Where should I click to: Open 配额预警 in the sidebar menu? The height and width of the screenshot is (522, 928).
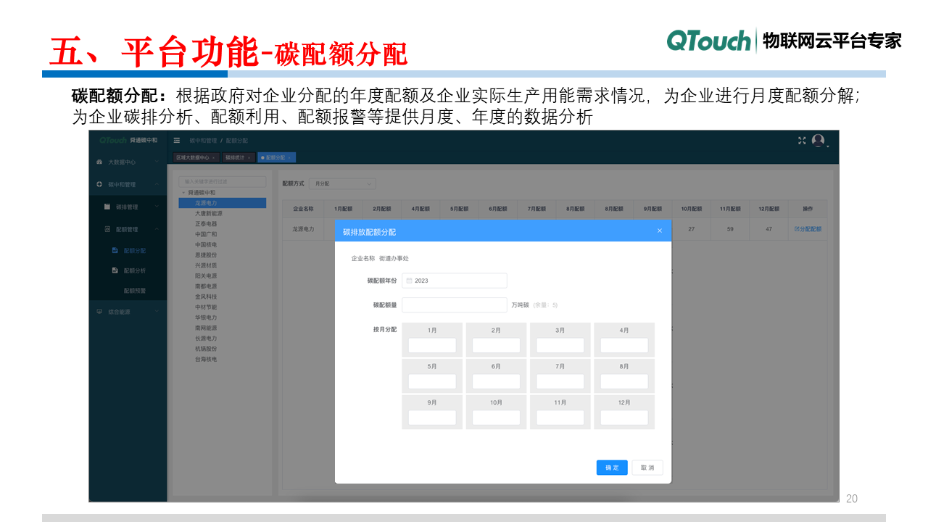[x=134, y=291]
